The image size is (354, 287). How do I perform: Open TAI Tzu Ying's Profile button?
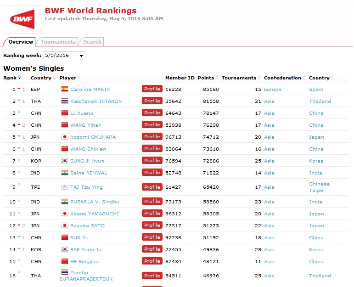click(152, 187)
